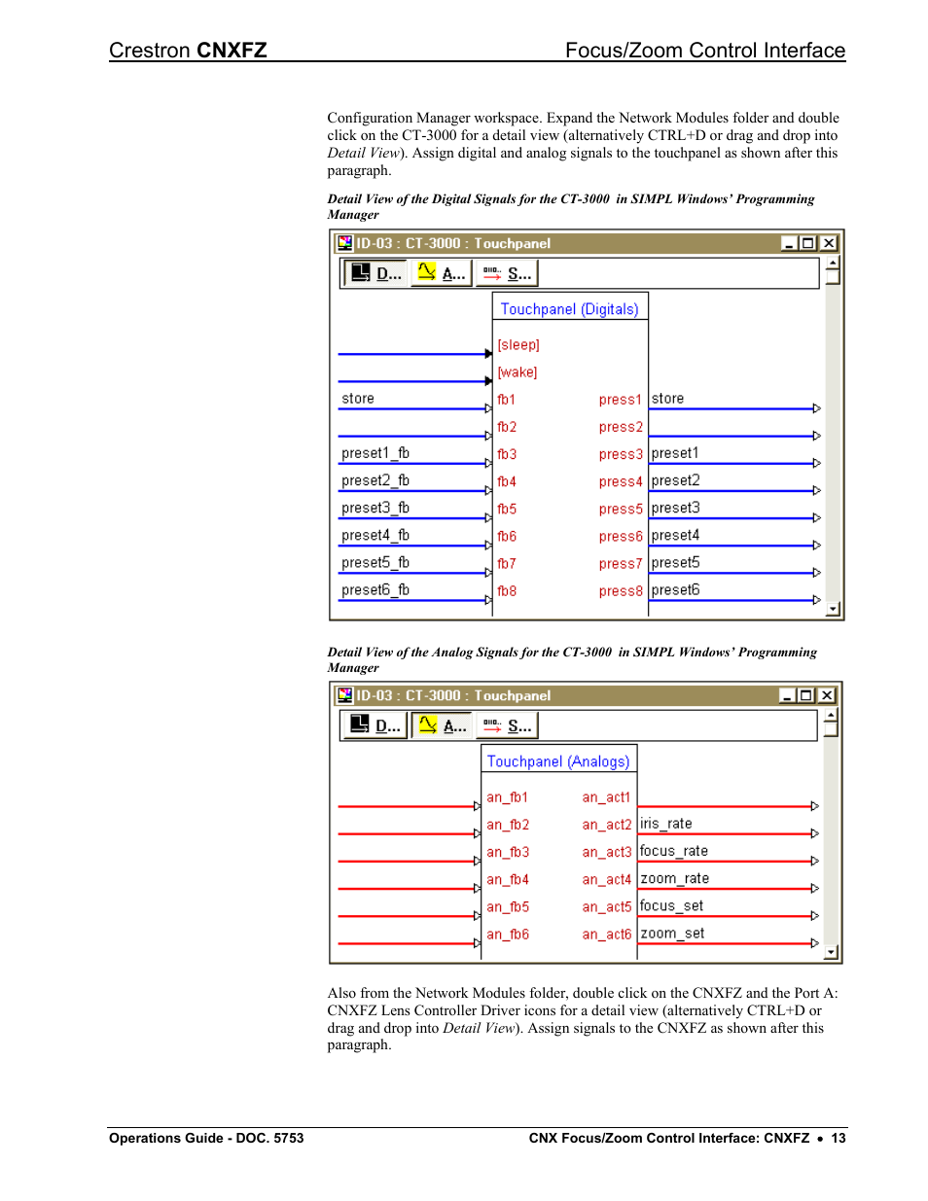Viewport: 928px width, 1201px height.
Task: Select the iris_rate output signal
Action: click(666, 824)
